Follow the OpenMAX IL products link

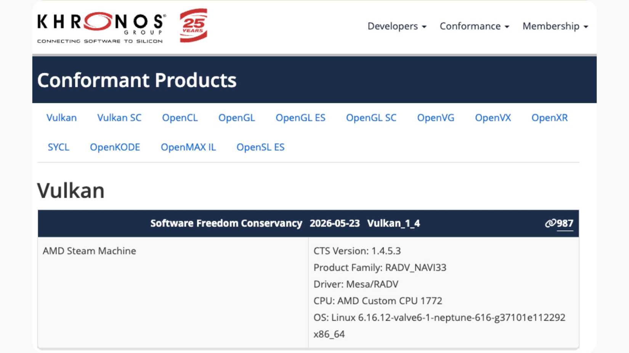coord(188,147)
